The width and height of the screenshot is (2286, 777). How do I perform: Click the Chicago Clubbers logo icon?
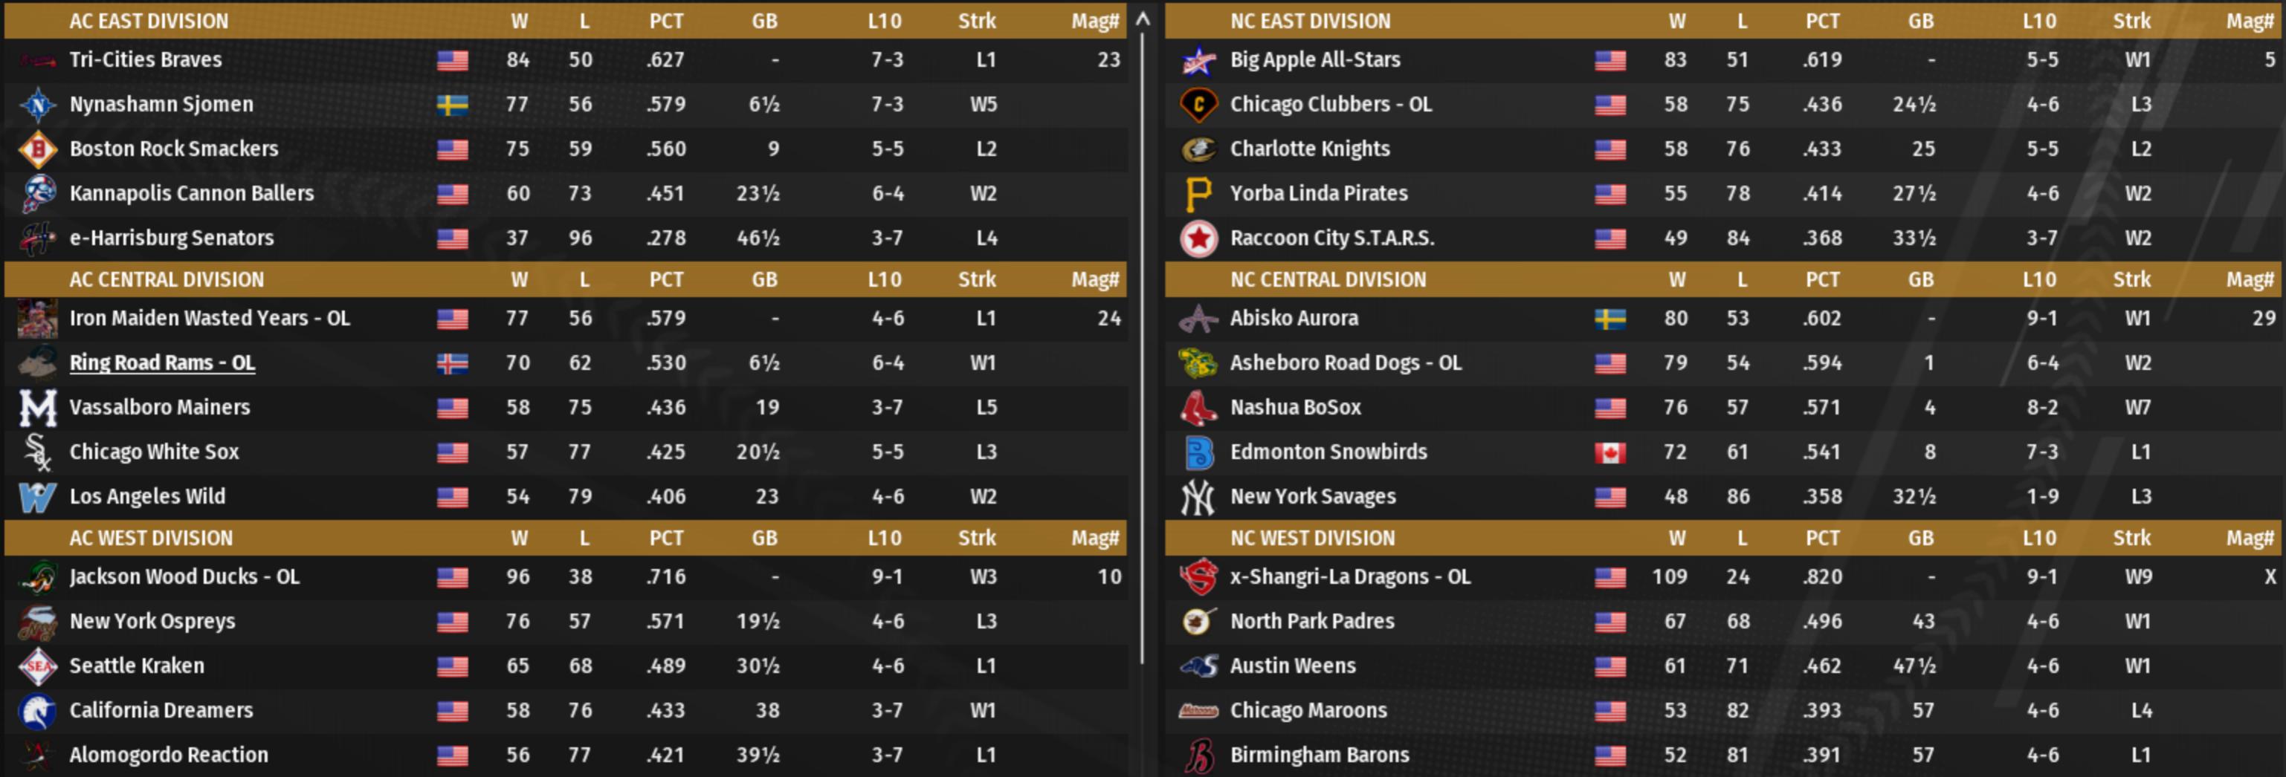pyautogui.click(x=1198, y=105)
